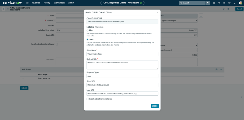Click Insert a new row in Auth Scopes
This screenshot has width=244, height=120.
(45, 79)
